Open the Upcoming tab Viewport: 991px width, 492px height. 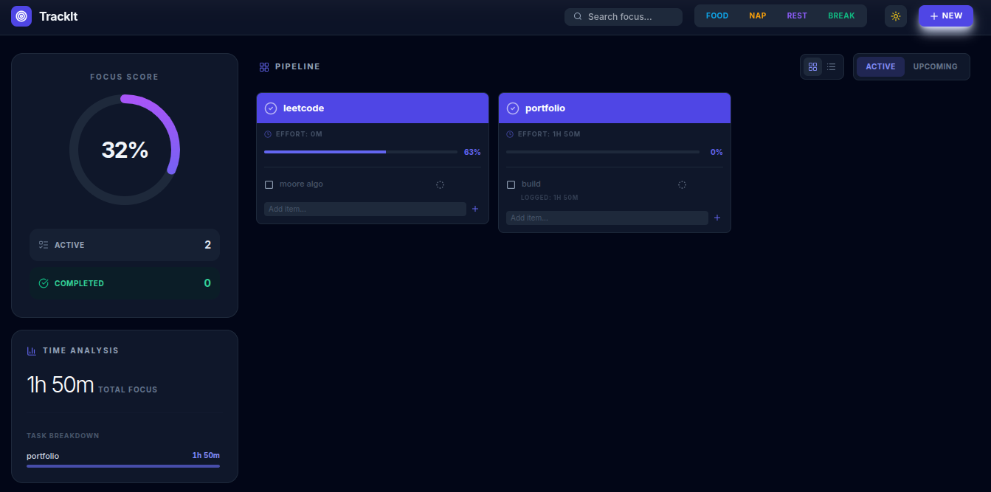point(935,66)
